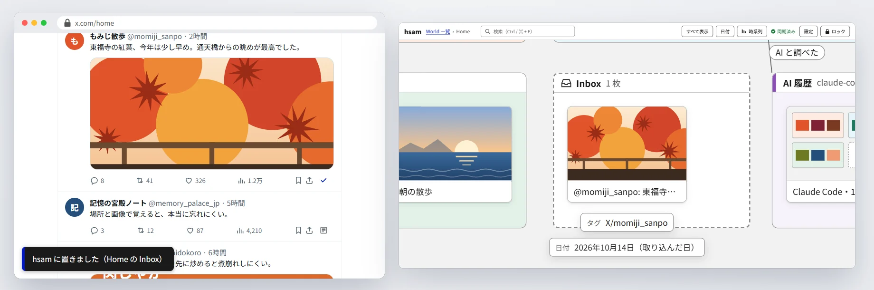Click the AI 履歴 panel header
The width and height of the screenshot is (874, 290).
pos(814,83)
